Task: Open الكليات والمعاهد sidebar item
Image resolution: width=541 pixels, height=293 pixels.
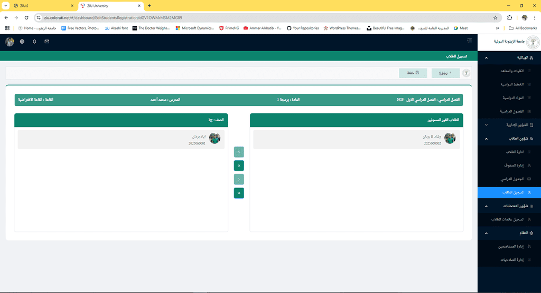Action: tap(509, 71)
